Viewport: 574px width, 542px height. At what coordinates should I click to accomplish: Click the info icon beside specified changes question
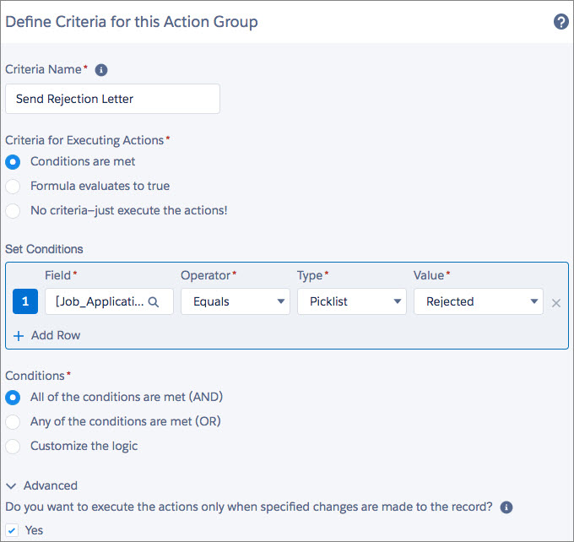(506, 507)
